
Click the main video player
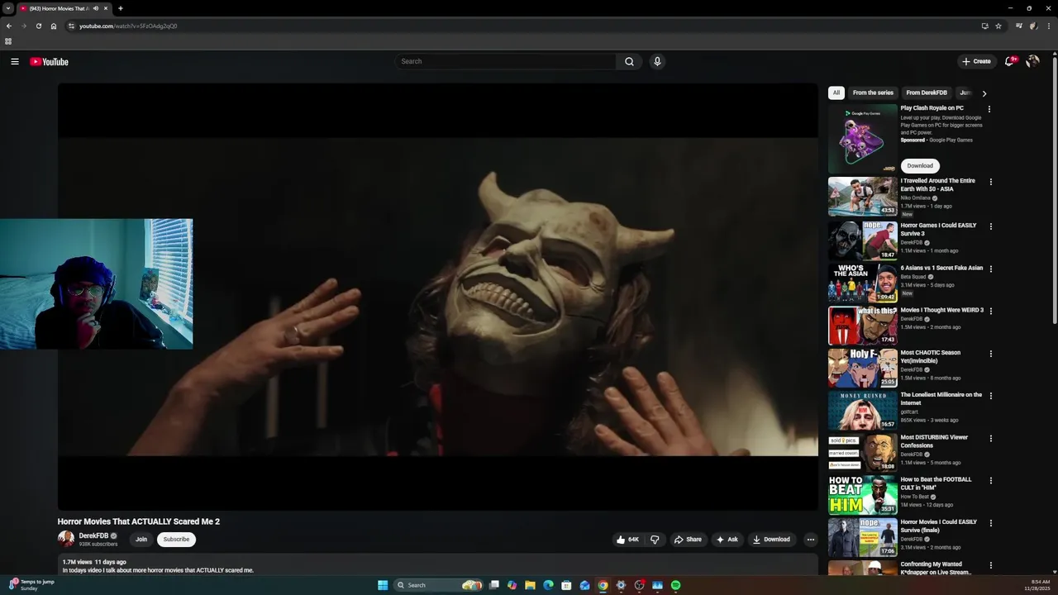tap(438, 297)
